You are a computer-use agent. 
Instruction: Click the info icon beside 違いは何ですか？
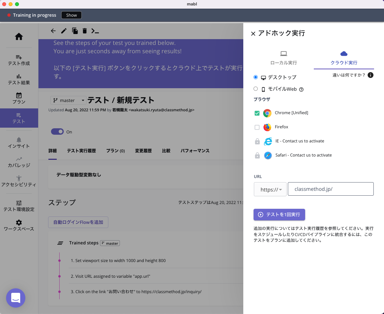(370, 75)
